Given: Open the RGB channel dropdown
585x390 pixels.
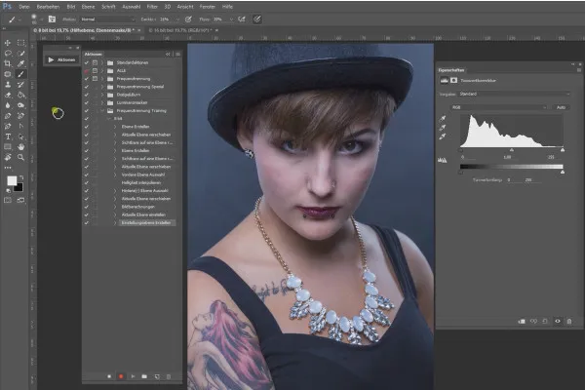Looking at the screenshot, I should pos(500,107).
